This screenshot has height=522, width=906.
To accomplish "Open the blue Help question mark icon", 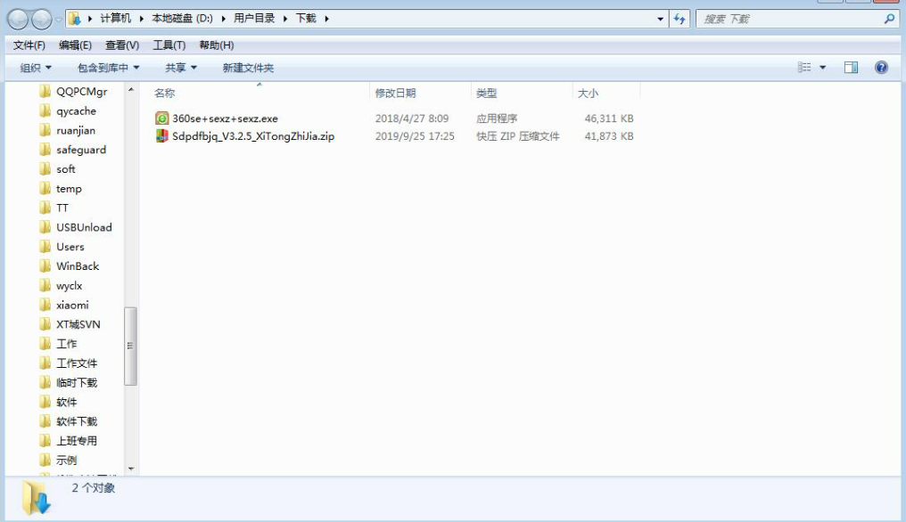I will coord(881,68).
